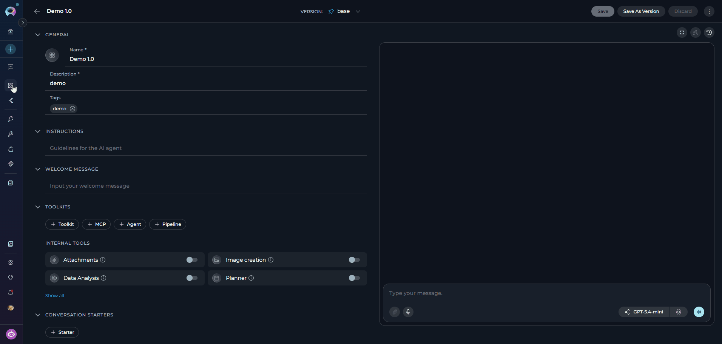Click Save As Version

pos(641,11)
